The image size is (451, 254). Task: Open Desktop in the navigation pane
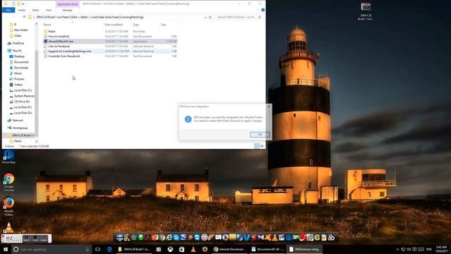[19, 56]
